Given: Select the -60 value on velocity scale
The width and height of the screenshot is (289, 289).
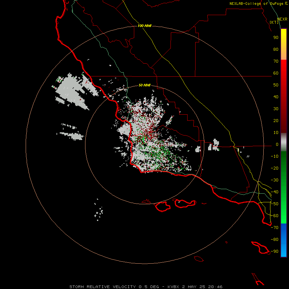Looking at the screenshot, I should click(x=275, y=216).
